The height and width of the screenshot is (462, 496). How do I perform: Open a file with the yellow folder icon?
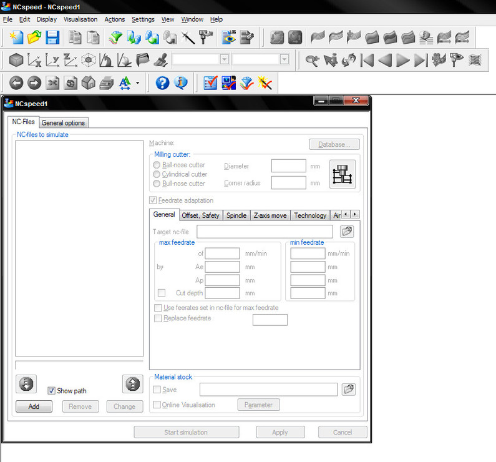(34, 37)
